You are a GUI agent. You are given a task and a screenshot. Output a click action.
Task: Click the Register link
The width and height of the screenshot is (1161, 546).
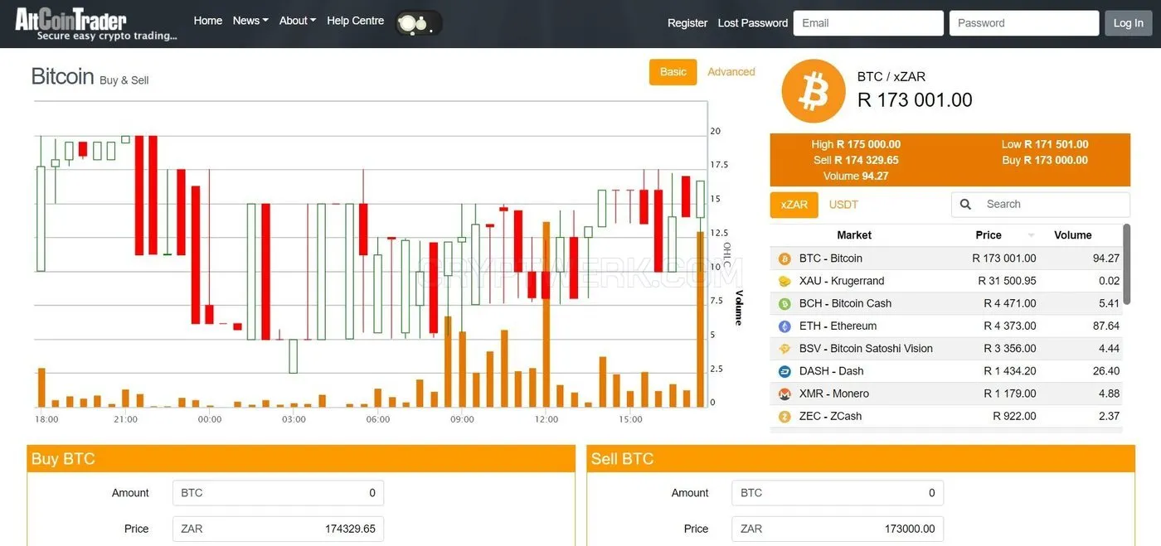tap(687, 23)
